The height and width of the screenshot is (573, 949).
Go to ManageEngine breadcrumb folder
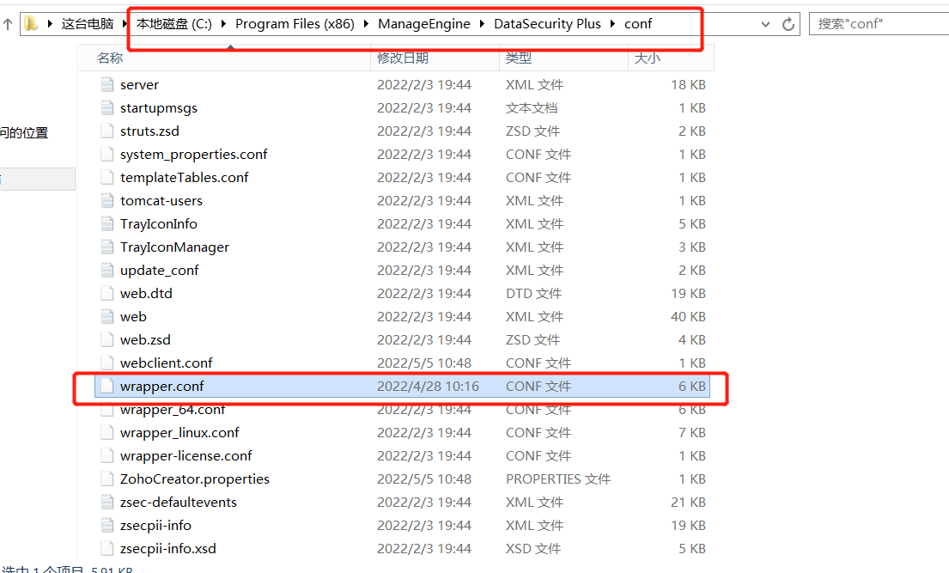click(423, 23)
